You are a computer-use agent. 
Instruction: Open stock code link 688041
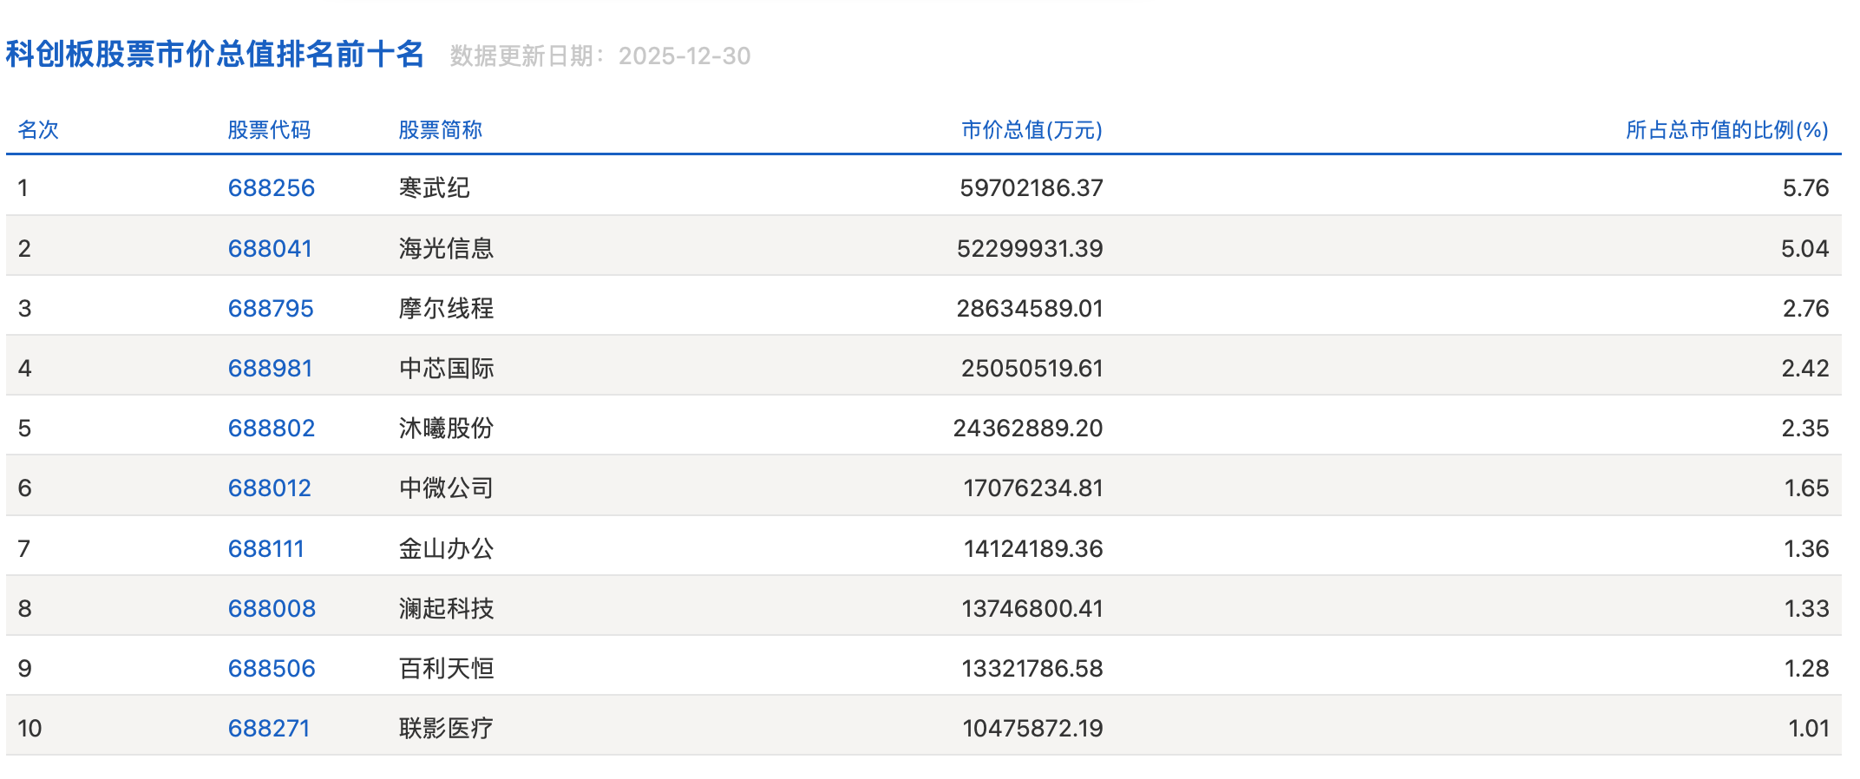click(x=270, y=248)
